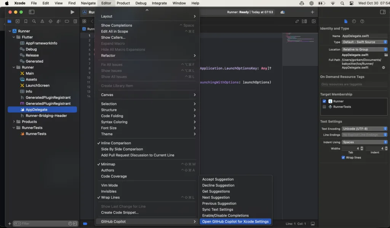Image resolution: width=390 pixels, height=228 pixels.
Task: Select the Quick Help inspector icon
Action: [x=362, y=21]
